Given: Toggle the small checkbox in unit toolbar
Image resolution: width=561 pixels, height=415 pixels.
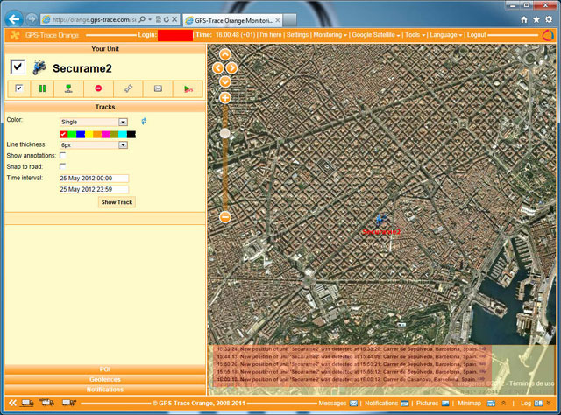Looking at the screenshot, I should tap(19, 88).
